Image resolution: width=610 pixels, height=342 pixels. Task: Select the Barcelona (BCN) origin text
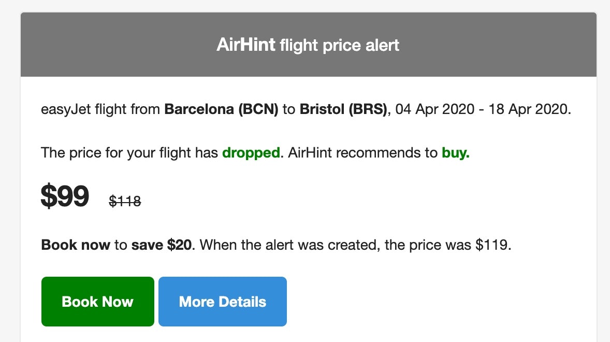click(x=221, y=110)
